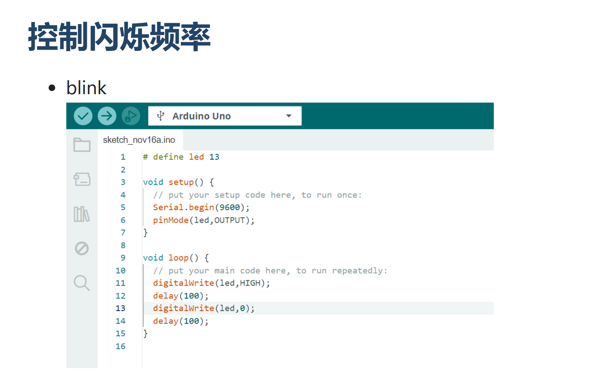Open the Boards Manager panel

82,179
